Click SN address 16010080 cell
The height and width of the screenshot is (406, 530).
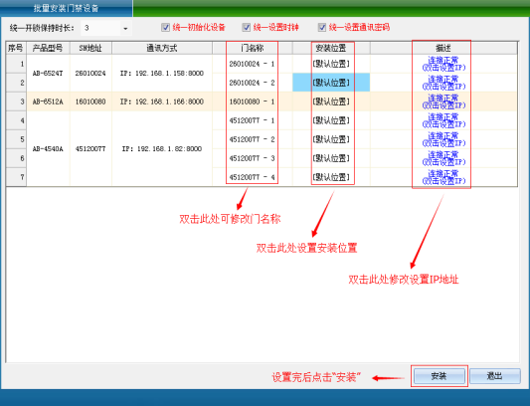point(90,101)
